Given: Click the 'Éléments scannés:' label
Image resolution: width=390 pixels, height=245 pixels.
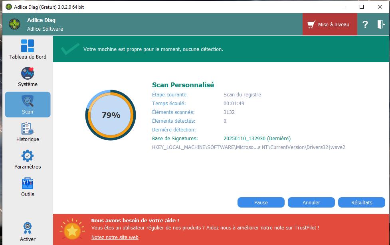Looking at the screenshot, I should coord(173,112).
